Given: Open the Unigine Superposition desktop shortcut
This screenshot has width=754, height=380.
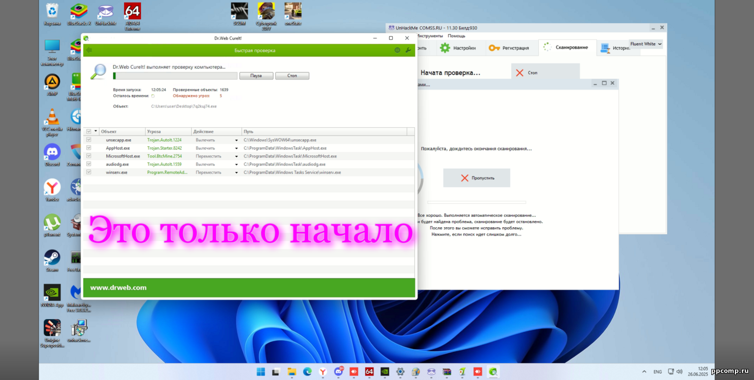Looking at the screenshot, I should point(52,333).
